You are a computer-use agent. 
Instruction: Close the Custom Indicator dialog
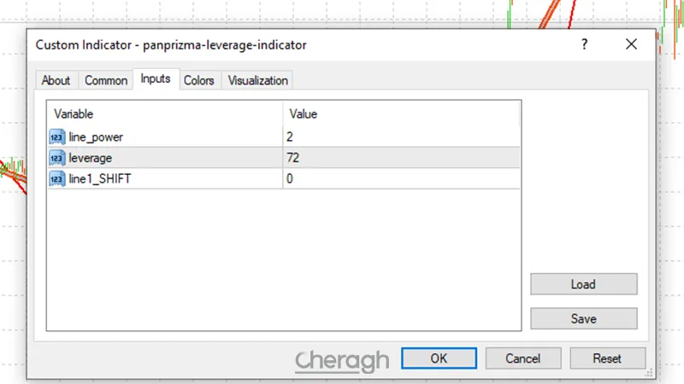(631, 44)
